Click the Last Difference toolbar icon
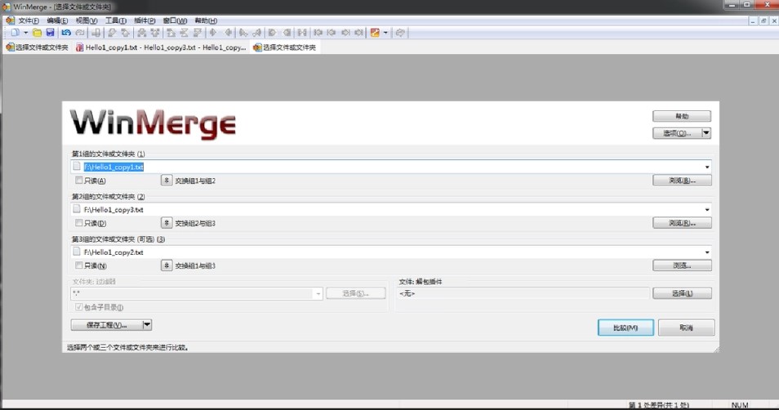 pos(198,33)
